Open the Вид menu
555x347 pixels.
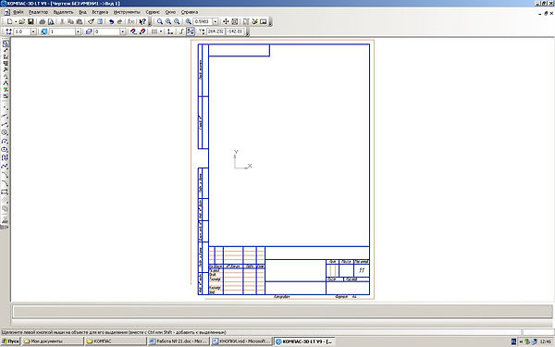[x=82, y=12]
